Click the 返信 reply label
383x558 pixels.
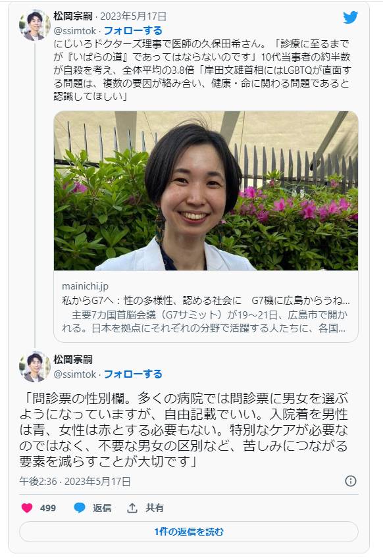(x=102, y=508)
